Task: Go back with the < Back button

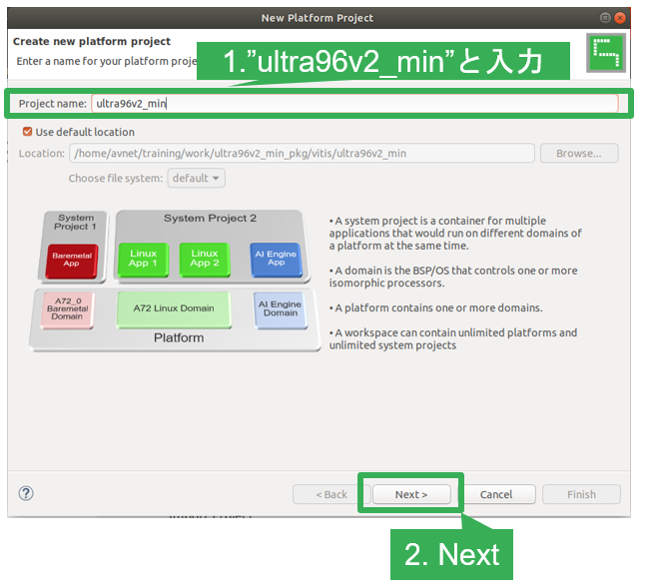Action: (330, 494)
